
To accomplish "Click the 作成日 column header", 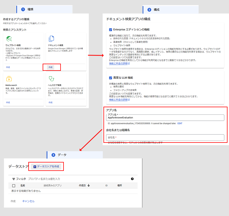I will 82,186.
